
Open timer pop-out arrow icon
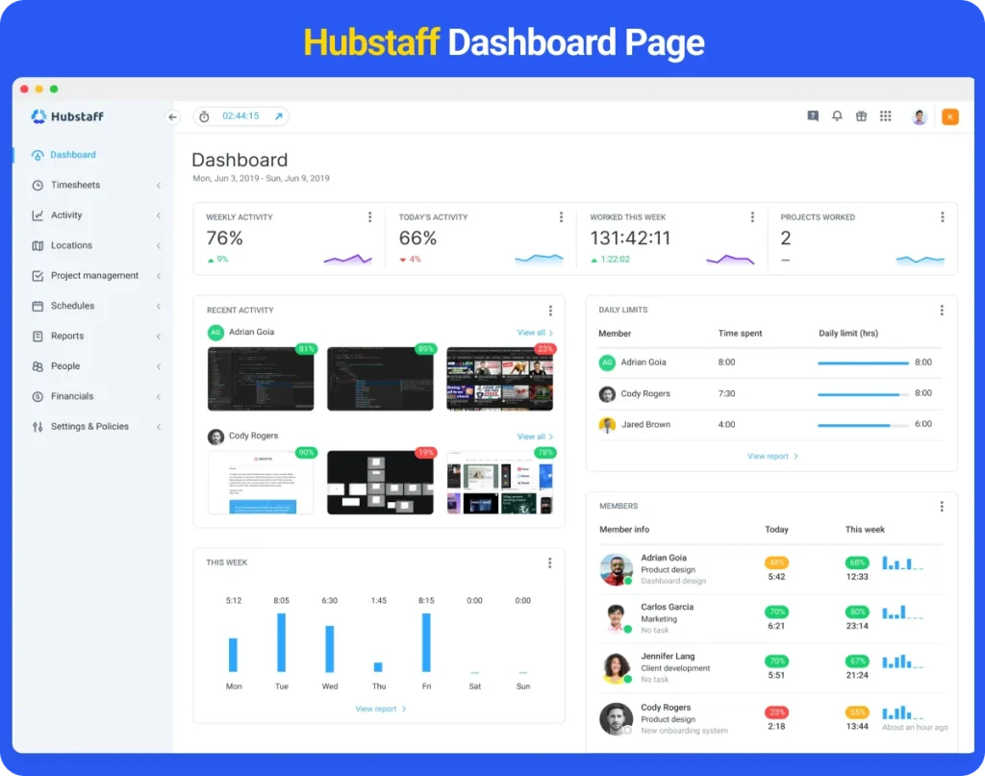[278, 116]
